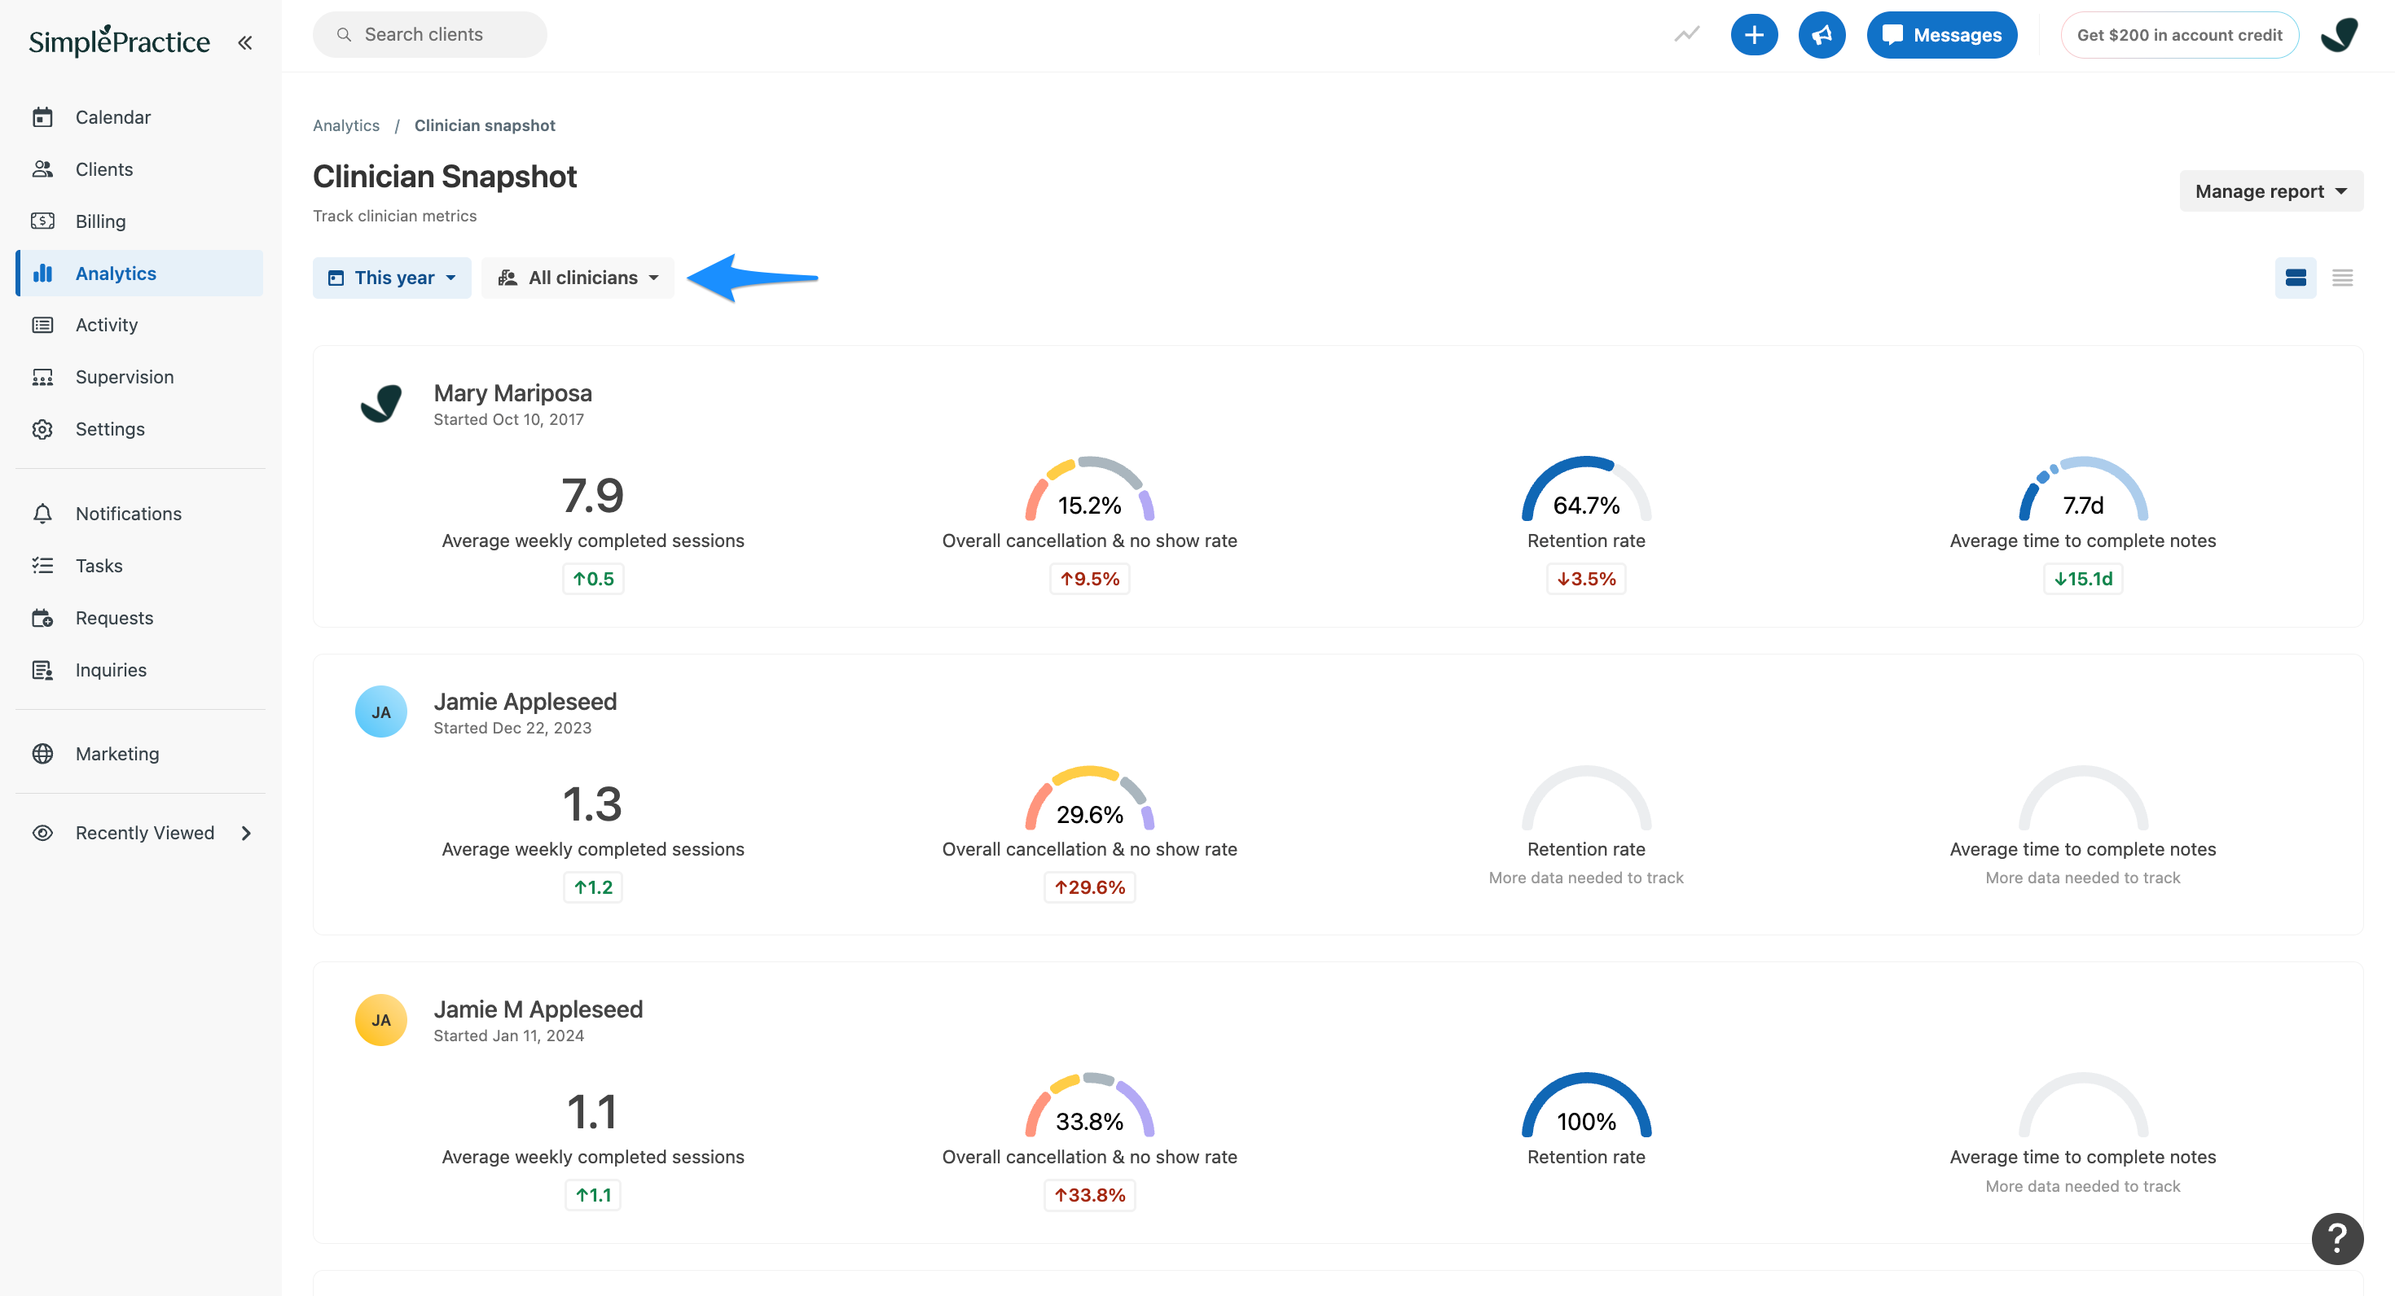Open announcements megaphone icon
The height and width of the screenshot is (1296, 2395).
pos(1822,34)
